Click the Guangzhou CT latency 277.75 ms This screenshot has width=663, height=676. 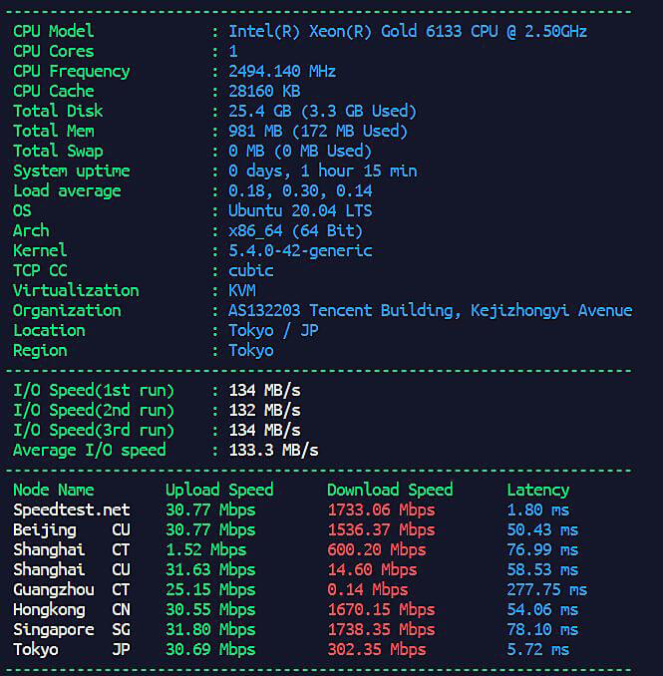click(x=546, y=590)
